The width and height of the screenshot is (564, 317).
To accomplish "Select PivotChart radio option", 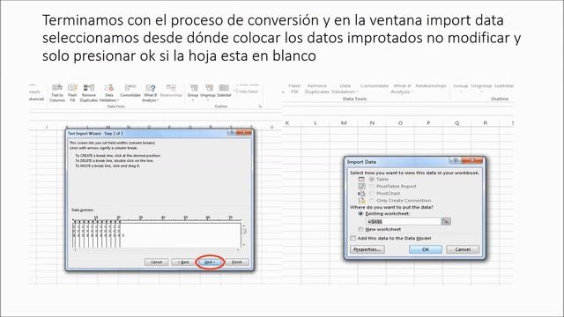I will click(x=372, y=194).
